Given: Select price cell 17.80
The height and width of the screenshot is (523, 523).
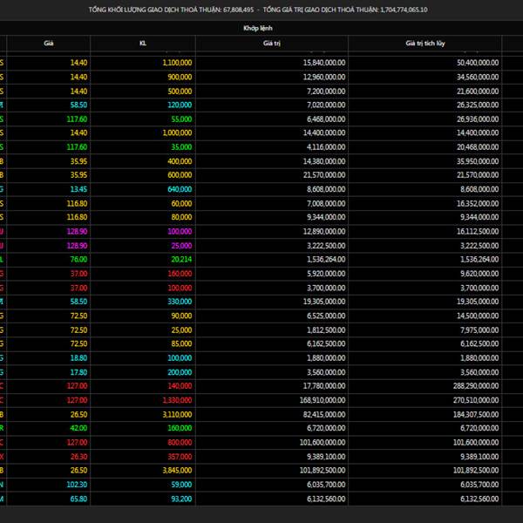Looking at the screenshot, I should pyautogui.click(x=78, y=372).
